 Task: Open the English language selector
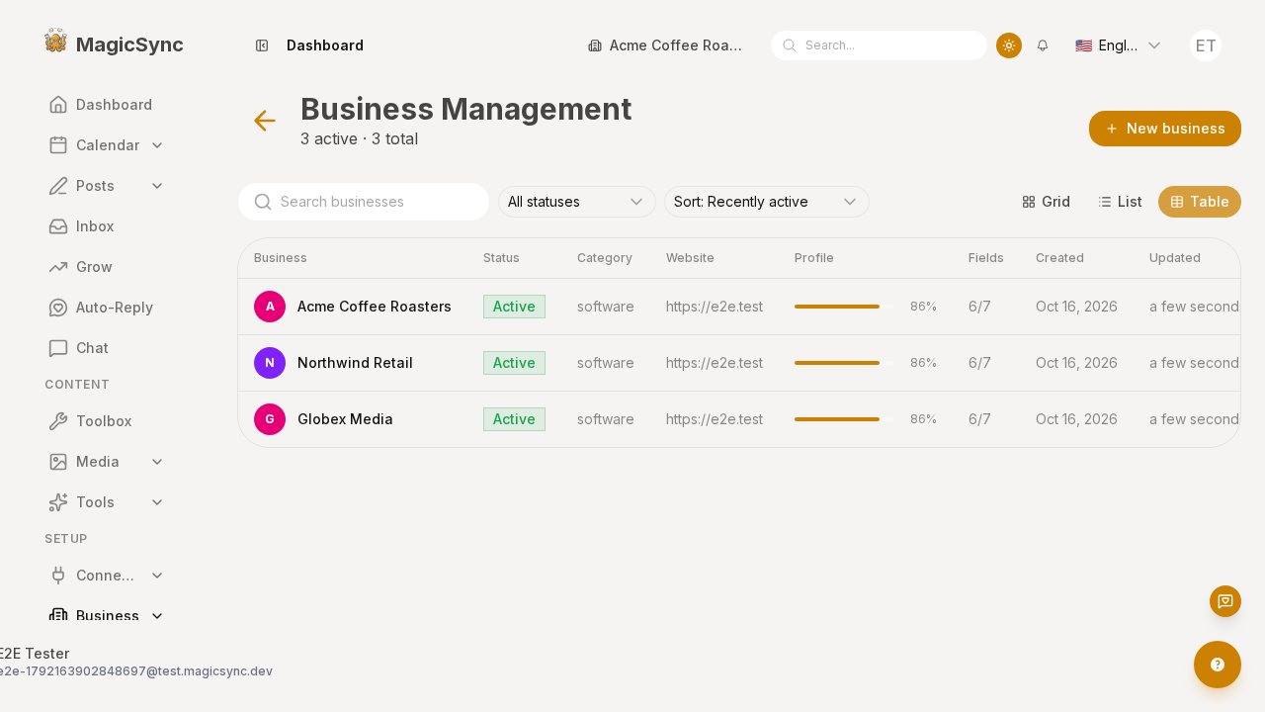click(x=1118, y=45)
